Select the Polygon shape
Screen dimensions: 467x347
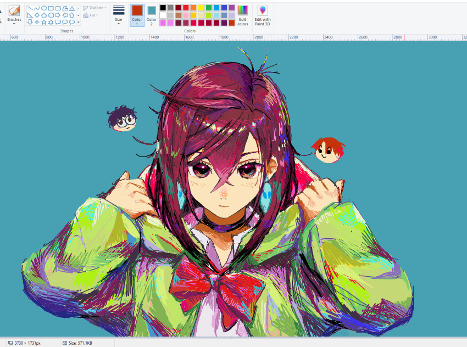pyautogui.click(x=65, y=8)
